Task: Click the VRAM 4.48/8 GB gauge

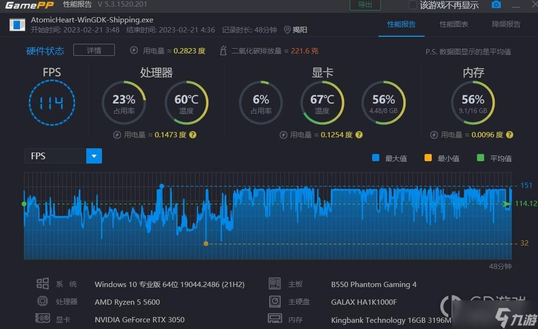Action: pyautogui.click(x=384, y=103)
